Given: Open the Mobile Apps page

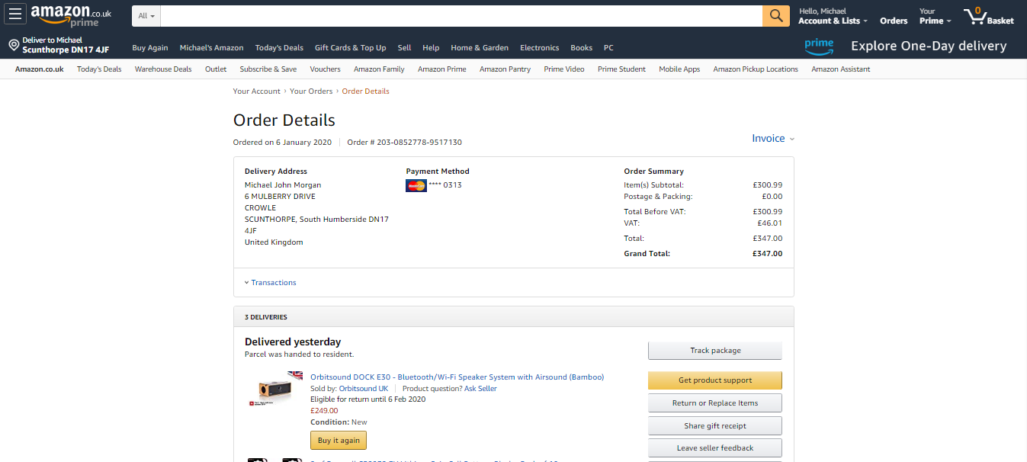Looking at the screenshot, I should (679, 69).
